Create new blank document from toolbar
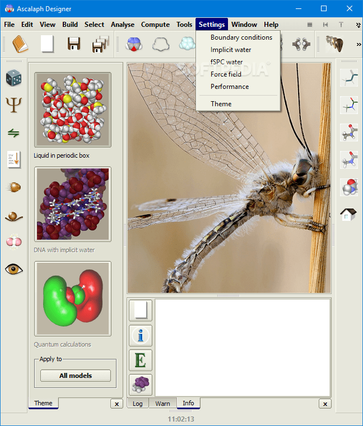The image size is (363, 426). 47,44
